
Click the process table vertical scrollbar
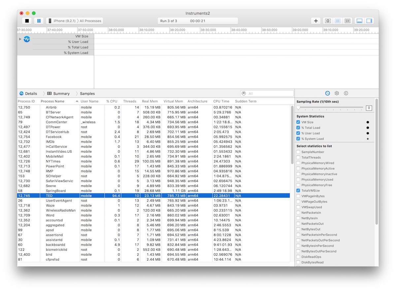pos(292,135)
